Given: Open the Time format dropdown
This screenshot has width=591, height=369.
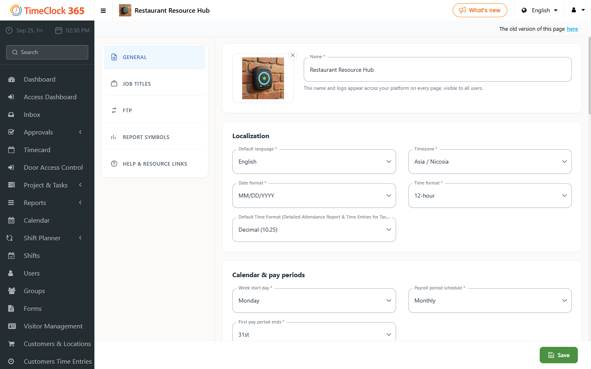Looking at the screenshot, I should click(x=490, y=196).
